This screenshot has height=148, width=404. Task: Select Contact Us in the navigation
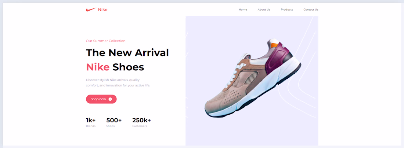click(311, 10)
